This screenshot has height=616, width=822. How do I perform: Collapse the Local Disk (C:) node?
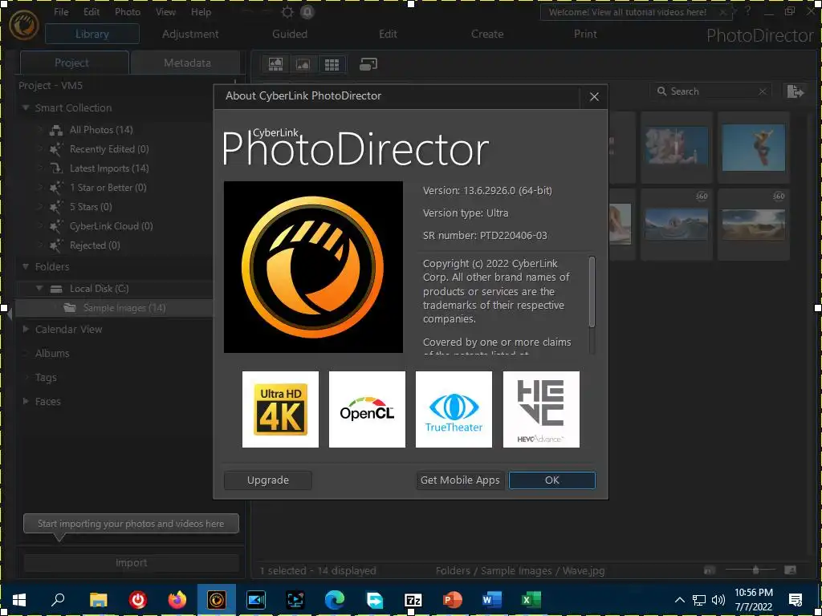(39, 289)
